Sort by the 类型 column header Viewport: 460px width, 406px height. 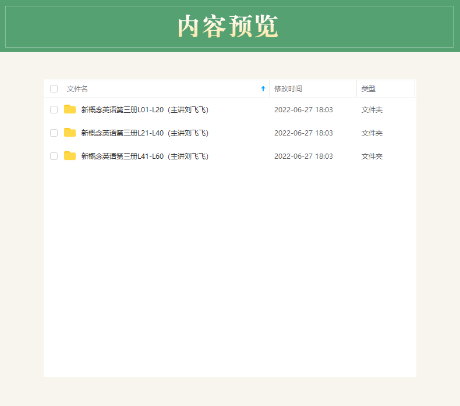369,89
